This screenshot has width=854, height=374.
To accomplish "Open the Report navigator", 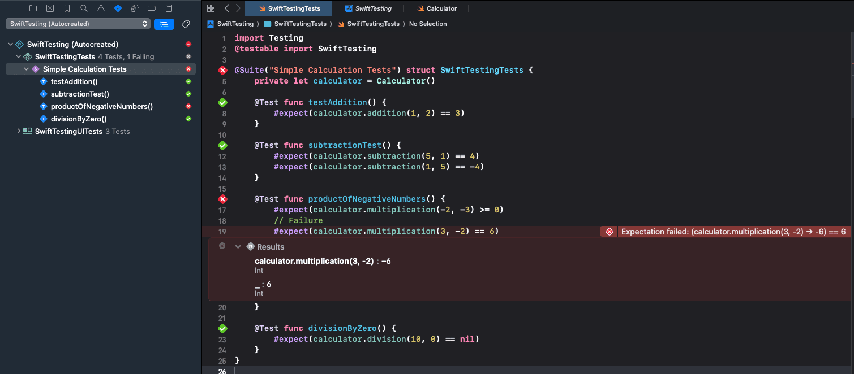I will tap(169, 8).
